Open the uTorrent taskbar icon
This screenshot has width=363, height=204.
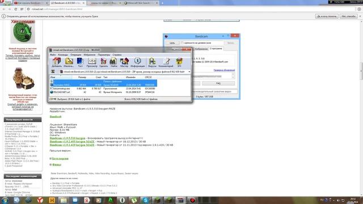tap(134, 200)
